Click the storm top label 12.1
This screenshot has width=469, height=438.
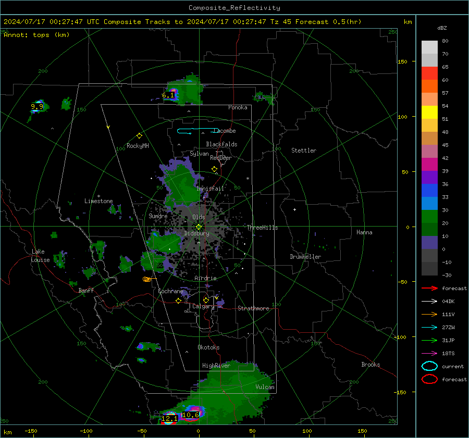click(x=169, y=419)
